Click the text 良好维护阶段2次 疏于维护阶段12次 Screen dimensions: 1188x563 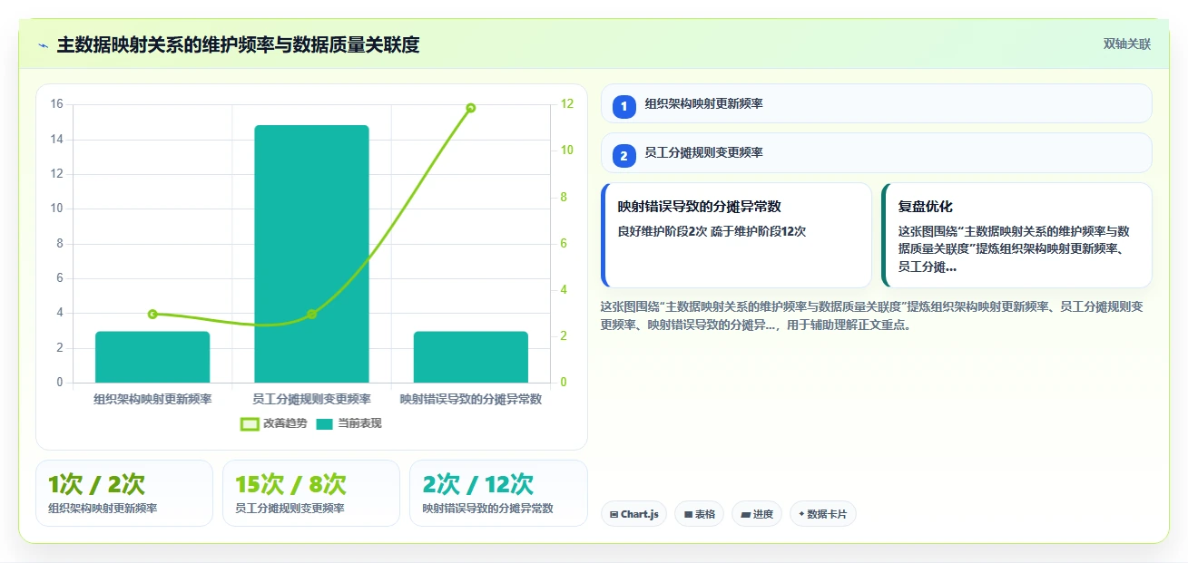pyautogui.click(x=712, y=231)
